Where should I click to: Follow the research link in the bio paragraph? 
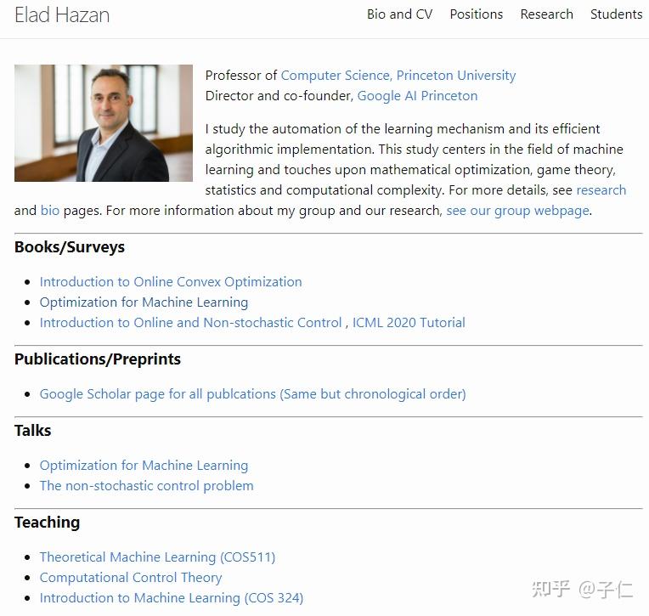click(601, 190)
